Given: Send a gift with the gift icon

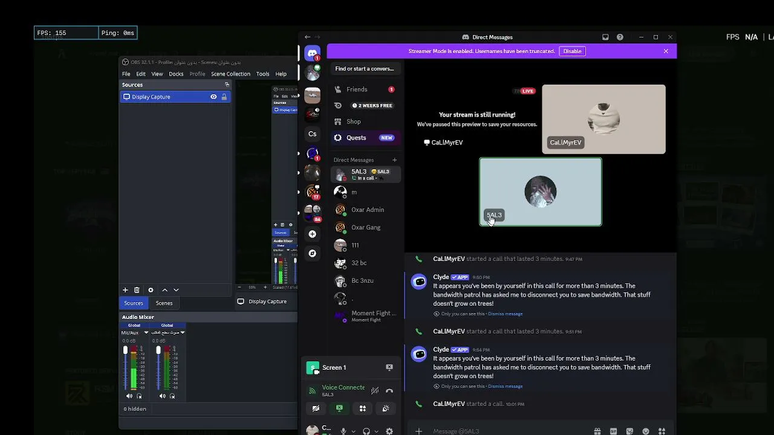Looking at the screenshot, I should point(597,431).
